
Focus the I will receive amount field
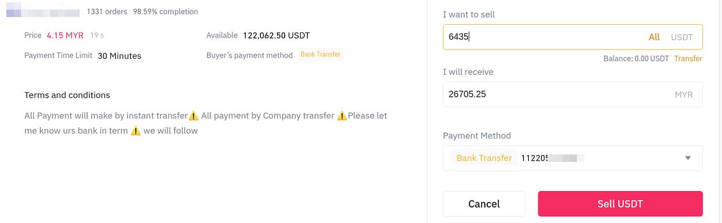click(572, 94)
